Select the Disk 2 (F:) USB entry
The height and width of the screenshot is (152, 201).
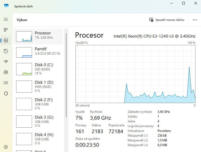(x=38, y=104)
